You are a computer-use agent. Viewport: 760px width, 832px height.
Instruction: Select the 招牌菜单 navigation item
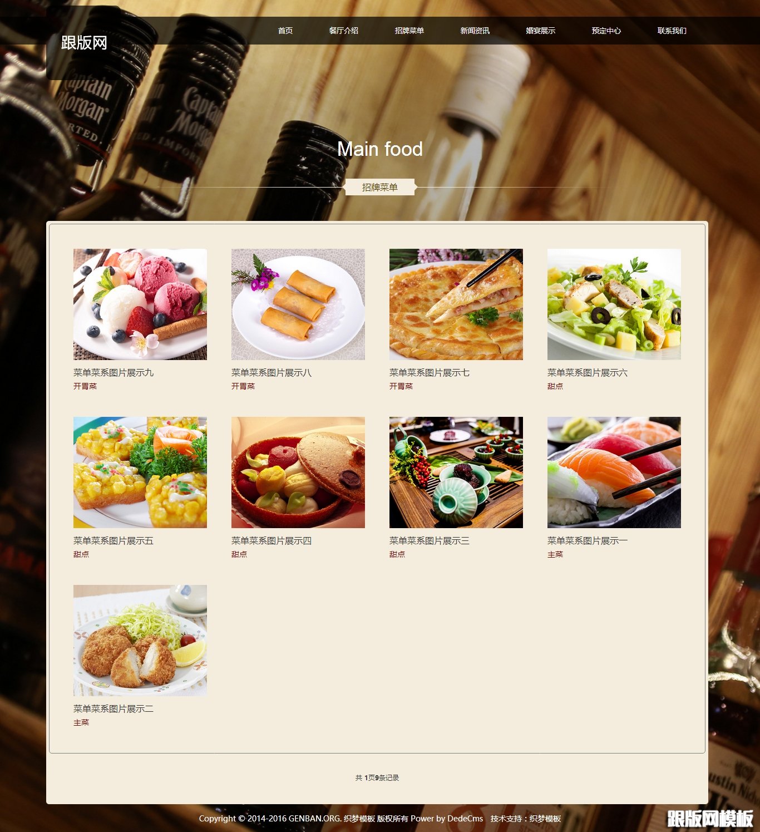pyautogui.click(x=409, y=31)
